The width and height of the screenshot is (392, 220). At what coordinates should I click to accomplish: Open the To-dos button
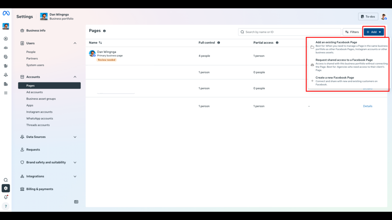coord(368,16)
